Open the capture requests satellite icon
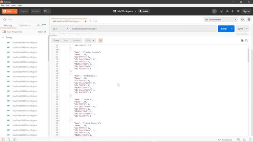253x142 pixels. pyautogui.click(x=222, y=11)
